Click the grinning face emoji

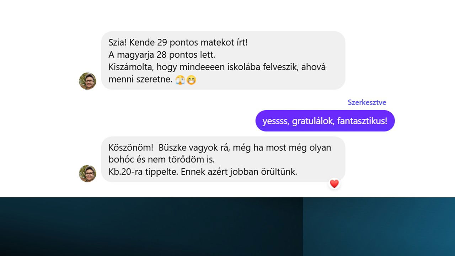point(191,80)
